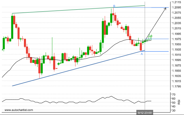
Task: Click the 1.1935 price axis label
Action: pos(177,49)
